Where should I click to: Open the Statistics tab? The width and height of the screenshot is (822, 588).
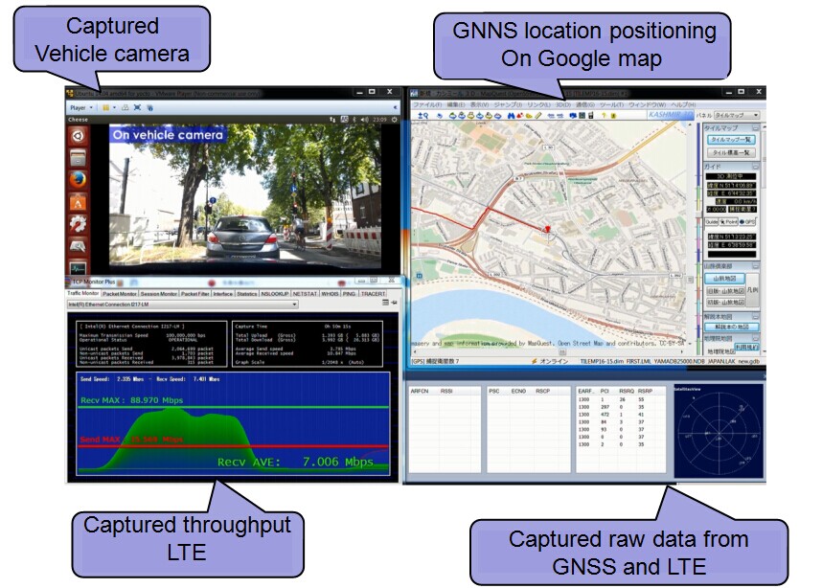tap(247, 294)
